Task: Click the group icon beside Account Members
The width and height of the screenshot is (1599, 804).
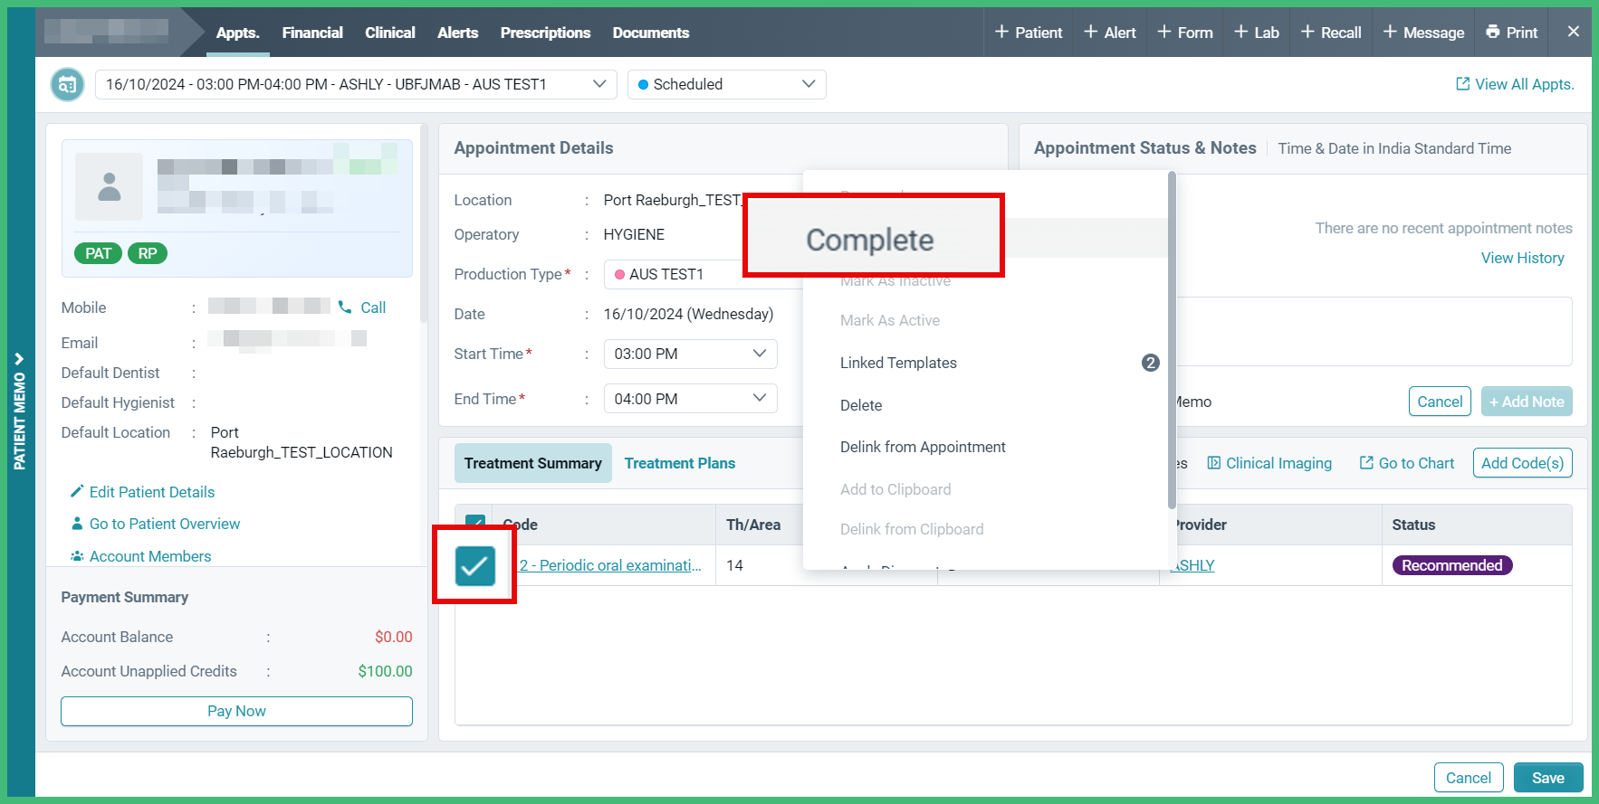Action: tap(77, 556)
